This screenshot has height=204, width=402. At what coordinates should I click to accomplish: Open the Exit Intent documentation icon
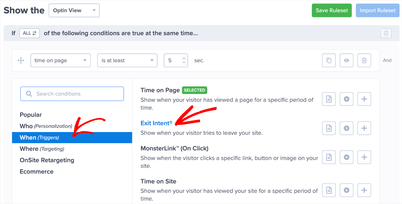coord(329,128)
